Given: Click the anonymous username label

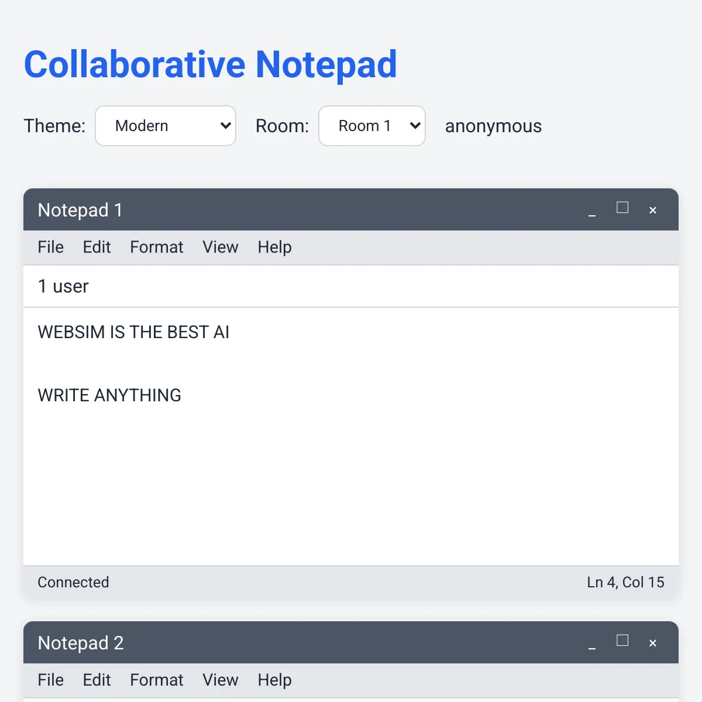Looking at the screenshot, I should point(493,126).
